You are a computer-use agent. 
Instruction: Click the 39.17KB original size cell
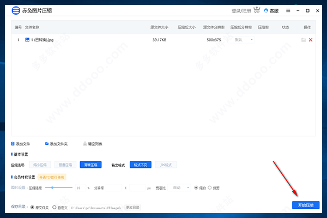[159, 40]
